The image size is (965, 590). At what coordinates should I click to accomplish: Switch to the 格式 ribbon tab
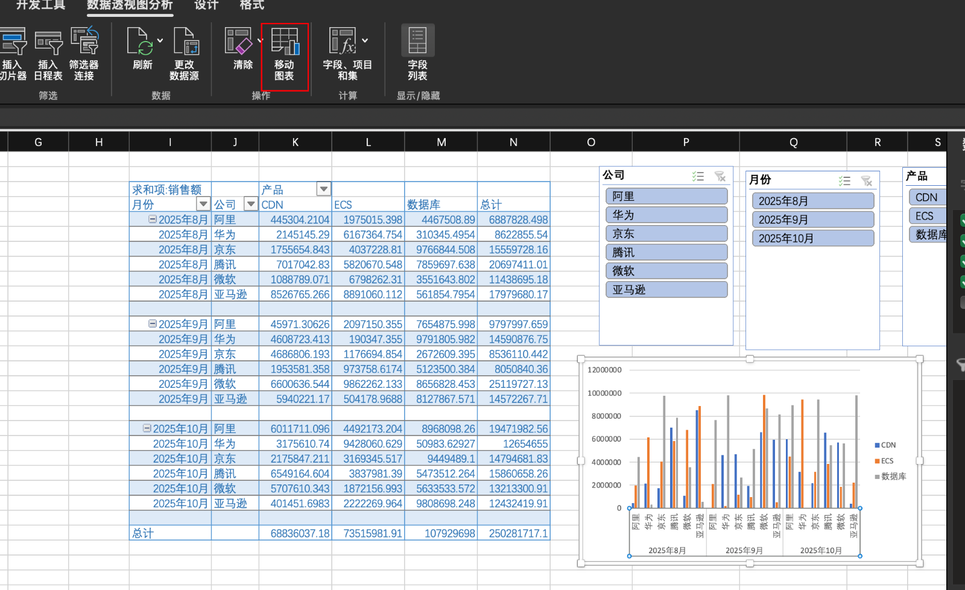coord(252,5)
